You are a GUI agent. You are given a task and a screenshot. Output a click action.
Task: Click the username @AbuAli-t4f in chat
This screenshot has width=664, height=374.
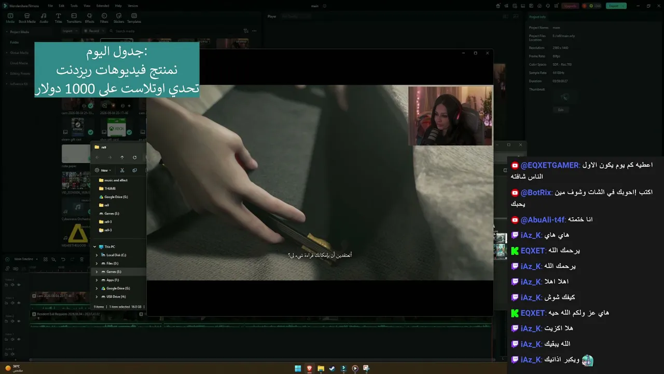[543, 220]
